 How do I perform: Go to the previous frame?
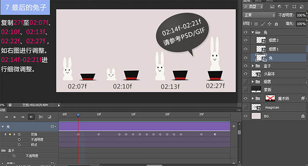pyautogui.click(x=7, y=117)
